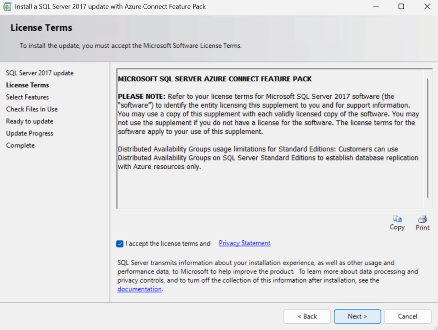This screenshot has width=438, height=330.
Task: Cancel the SQL Server update setup
Action: [x=408, y=316]
